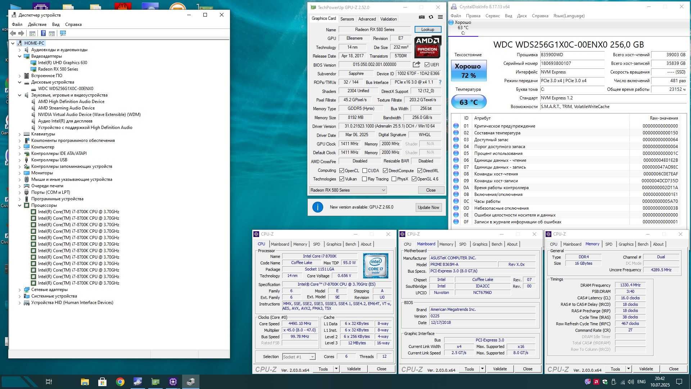Toggle the DirectCompute checkbox

pos(385,171)
